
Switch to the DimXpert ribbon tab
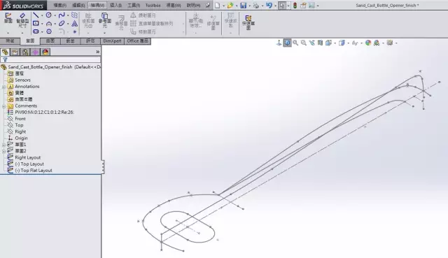112,41
